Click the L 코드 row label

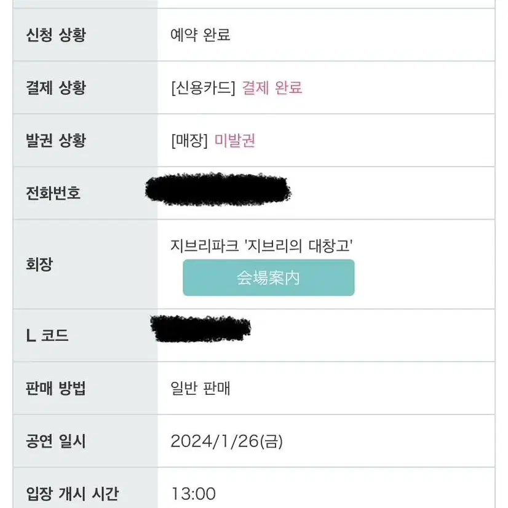[x=47, y=335]
